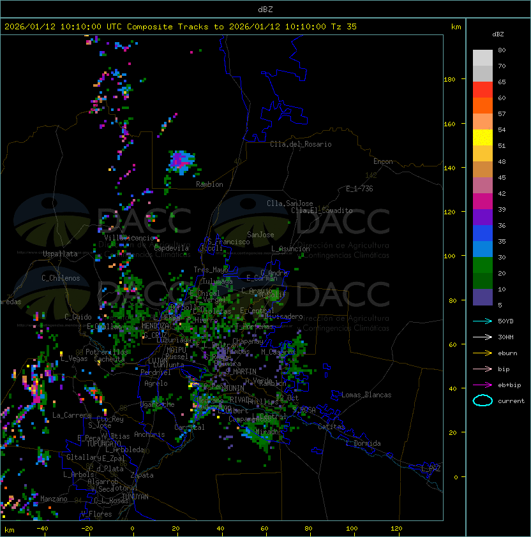Click the 100 km tick on right axis
This screenshot has width=531, height=537.
coord(449,256)
